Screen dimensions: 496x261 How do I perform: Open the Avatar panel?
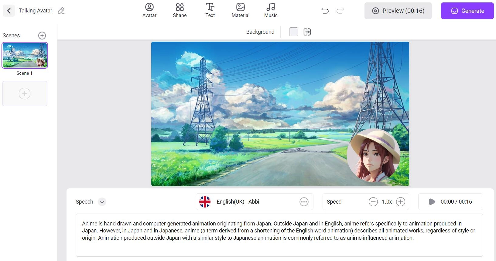149,11
